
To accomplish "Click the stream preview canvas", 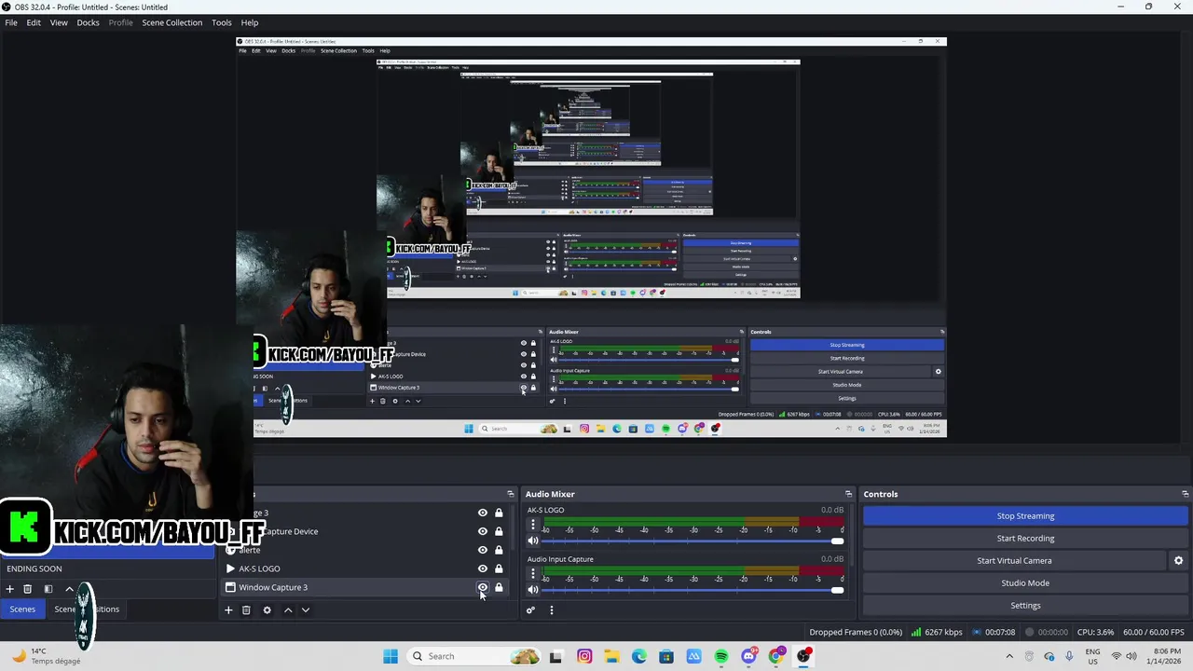I will (591, 238).
